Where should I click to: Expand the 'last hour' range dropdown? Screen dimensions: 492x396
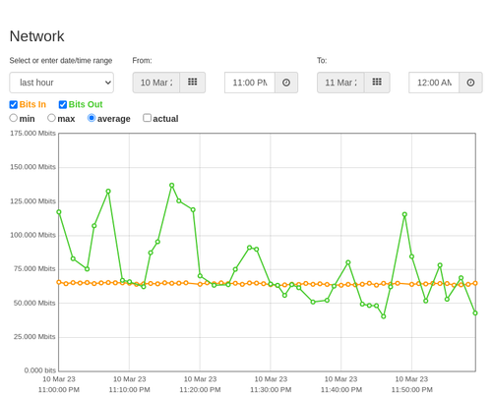[62, 83]
